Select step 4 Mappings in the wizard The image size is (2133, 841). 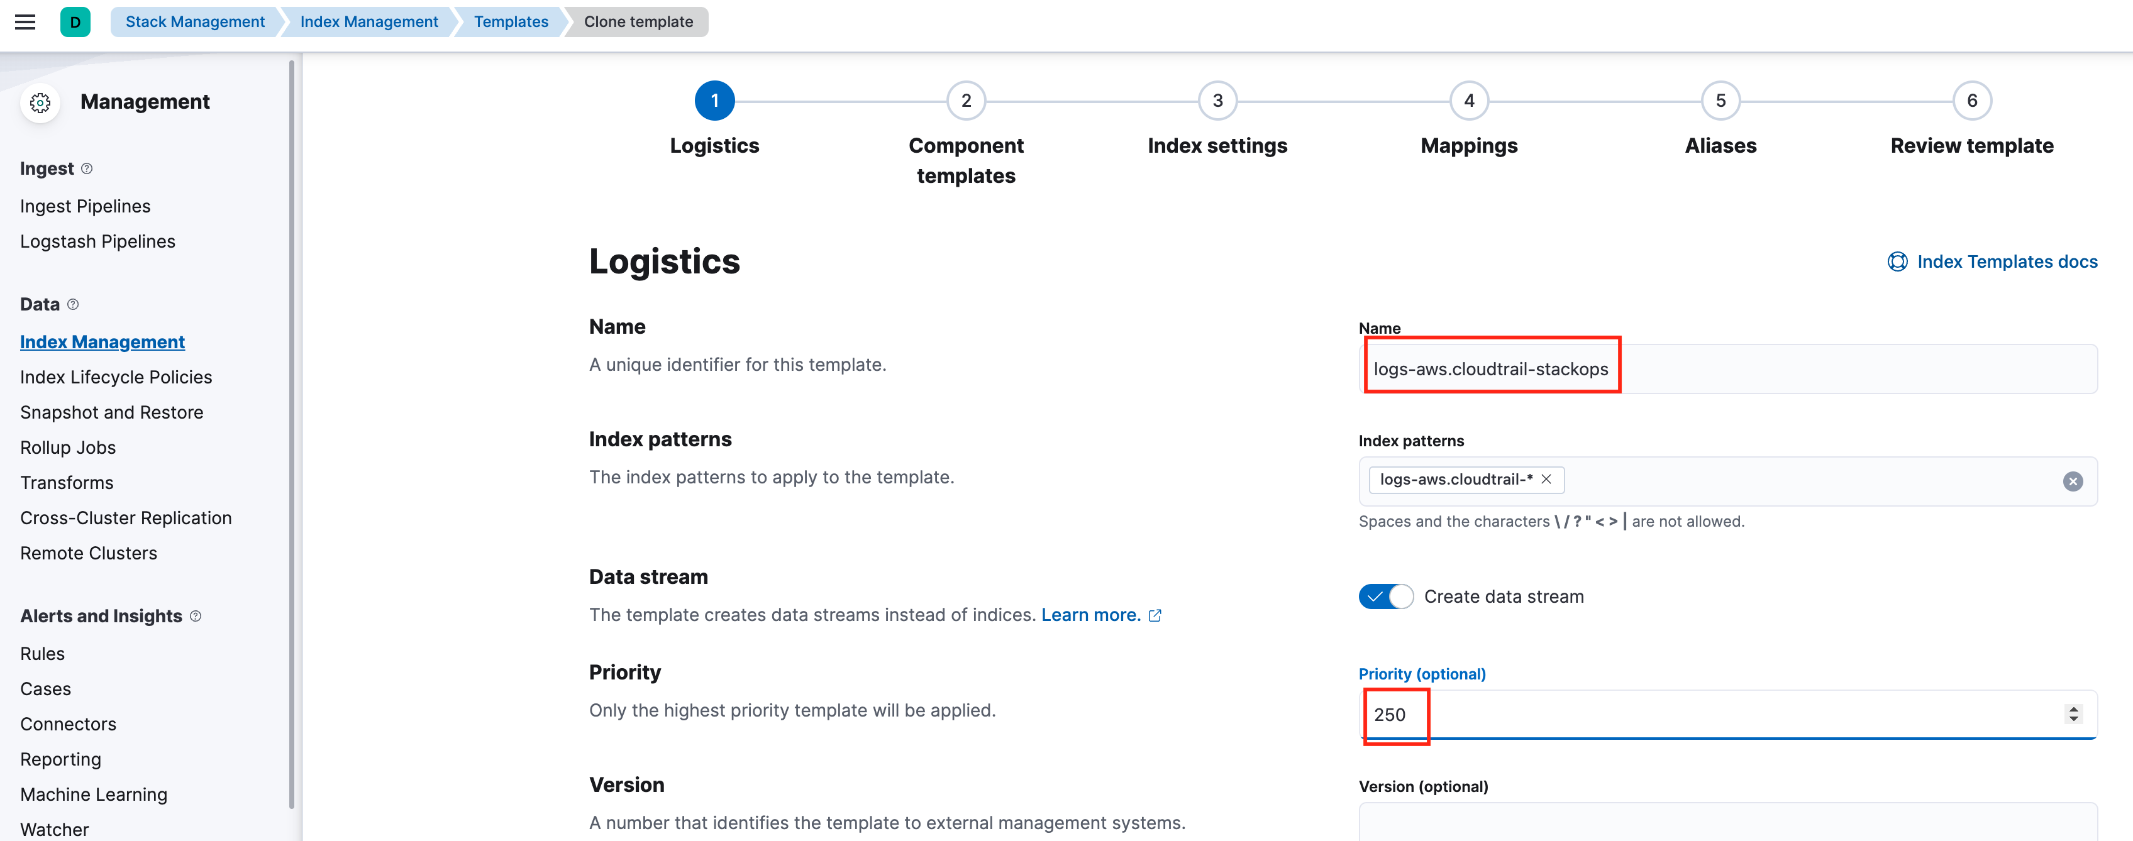(x=1469, y=100)
